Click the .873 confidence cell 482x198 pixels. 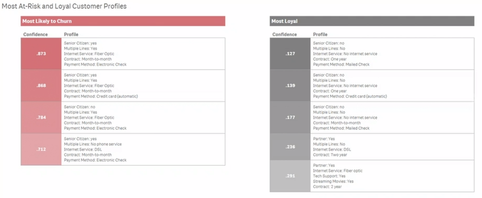tap(41, 54)
